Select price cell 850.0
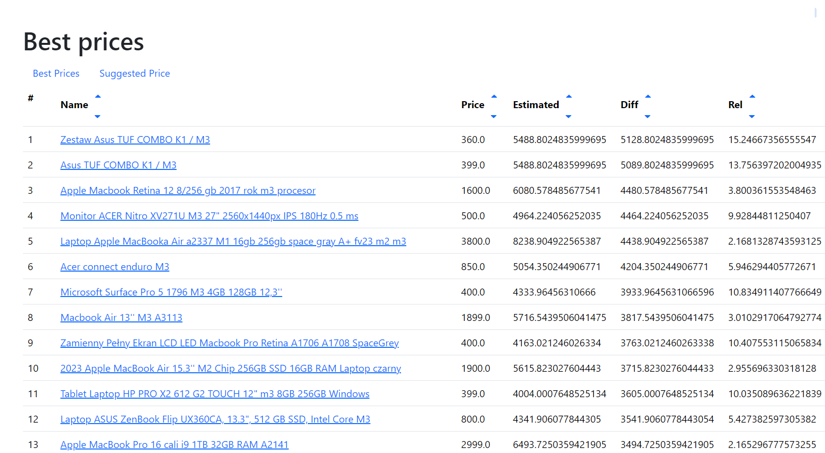The width and height of the screenshot is (825, 453). coord(473,267)
